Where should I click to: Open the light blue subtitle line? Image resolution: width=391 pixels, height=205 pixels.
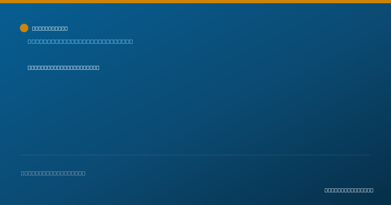[80, 41]
